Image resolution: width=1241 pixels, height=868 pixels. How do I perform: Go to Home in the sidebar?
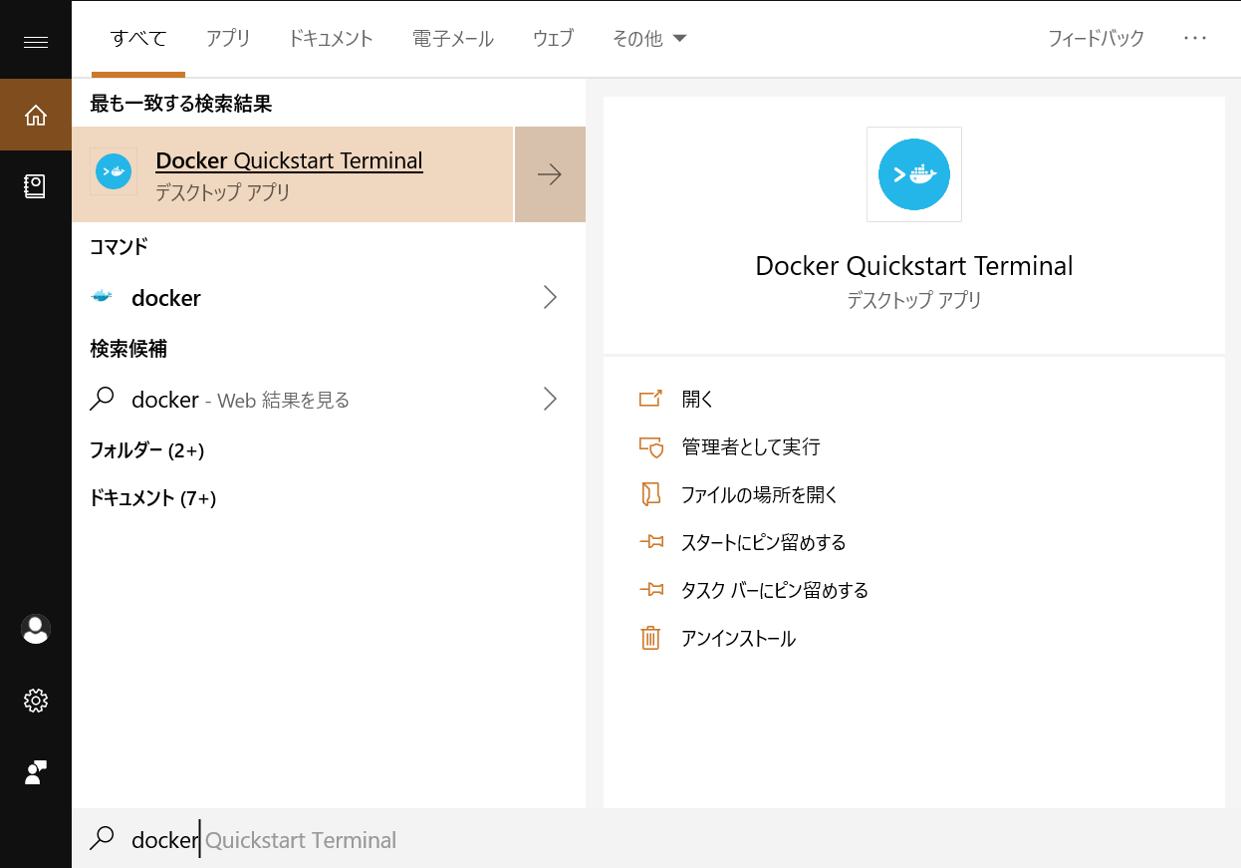(36, 116)
